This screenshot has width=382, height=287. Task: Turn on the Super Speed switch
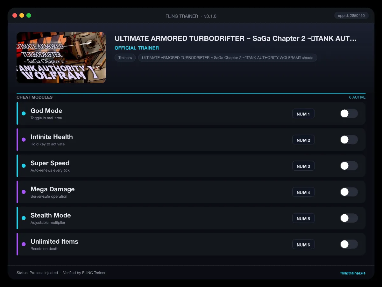349,166
